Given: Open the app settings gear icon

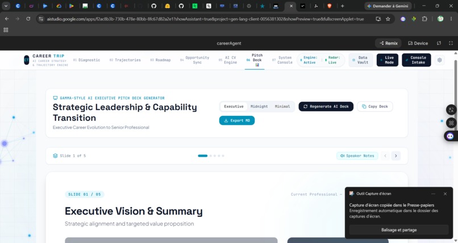Looking at the screenshot, I should pos(440,60).
